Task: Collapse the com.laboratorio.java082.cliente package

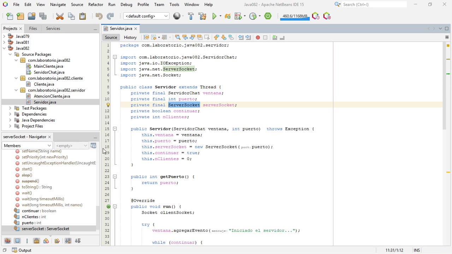Action: coord(16,78)
